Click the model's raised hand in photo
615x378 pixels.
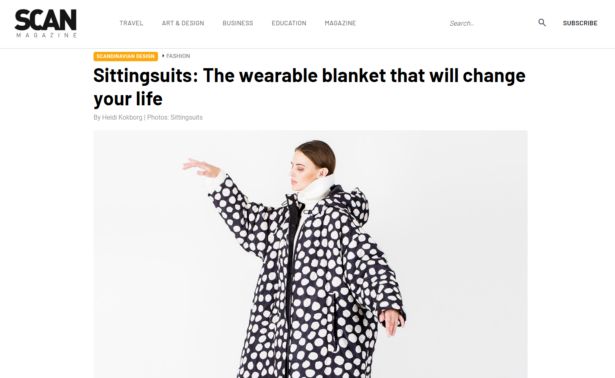202,167
